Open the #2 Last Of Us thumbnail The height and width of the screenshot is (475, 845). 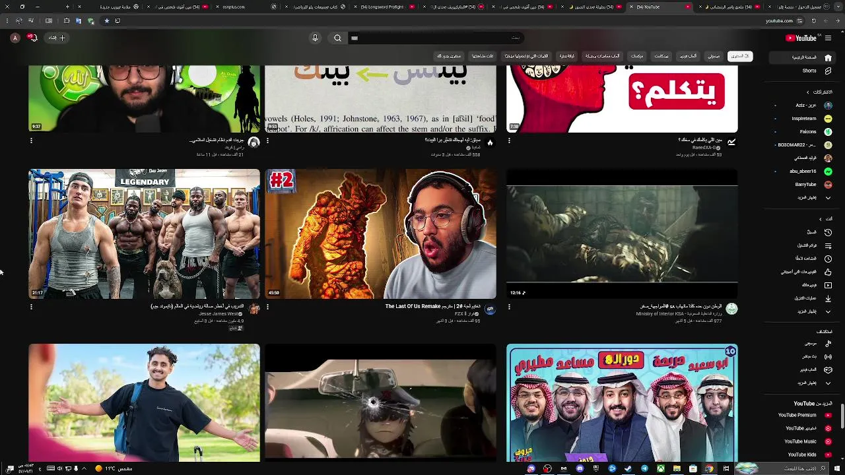380,234
